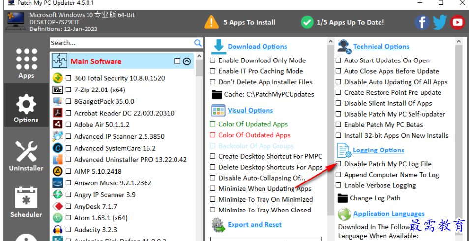Collapse the Main Software group chevron
Screen dimensions: 469x241
(x=187, y=61)
